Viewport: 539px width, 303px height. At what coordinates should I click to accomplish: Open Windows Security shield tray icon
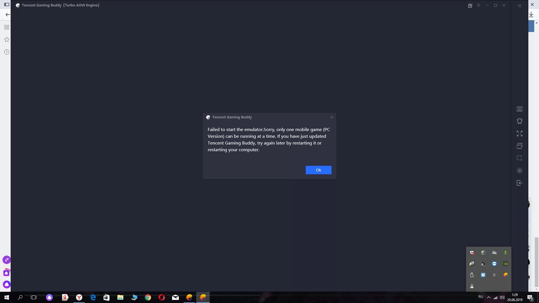[472, 252]
